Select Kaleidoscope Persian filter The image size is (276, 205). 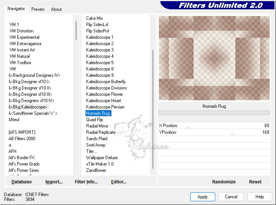point(105,107)
